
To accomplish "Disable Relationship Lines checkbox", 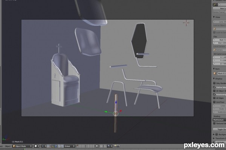I will [214, 94].
